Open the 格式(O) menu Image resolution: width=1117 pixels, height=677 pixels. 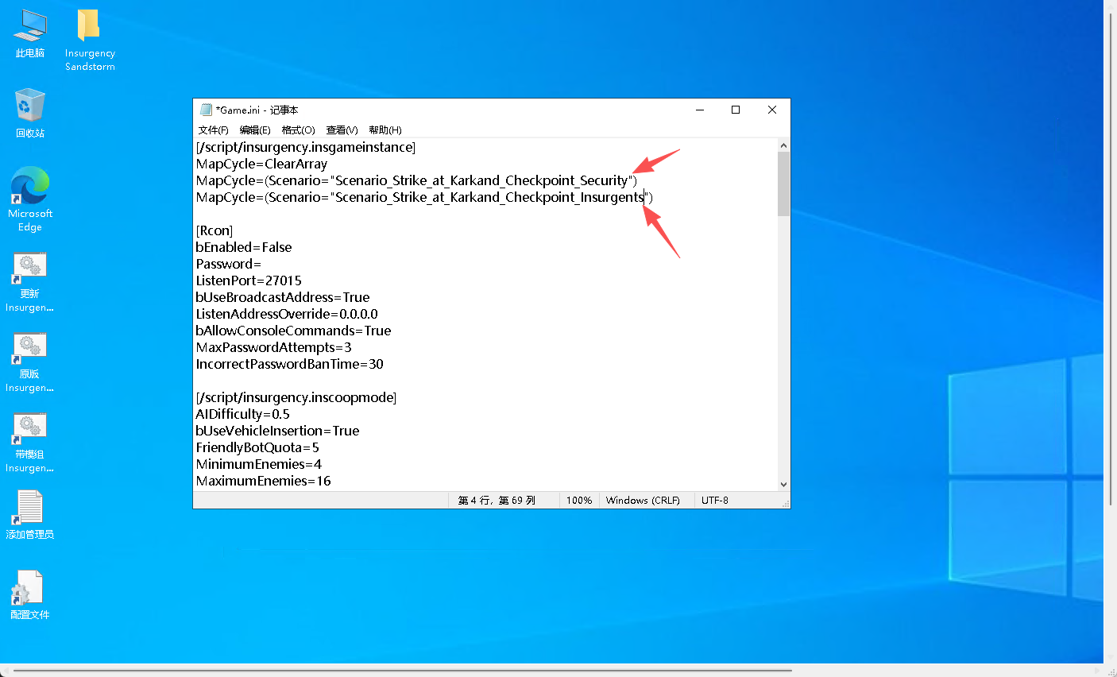click(298, 130)
